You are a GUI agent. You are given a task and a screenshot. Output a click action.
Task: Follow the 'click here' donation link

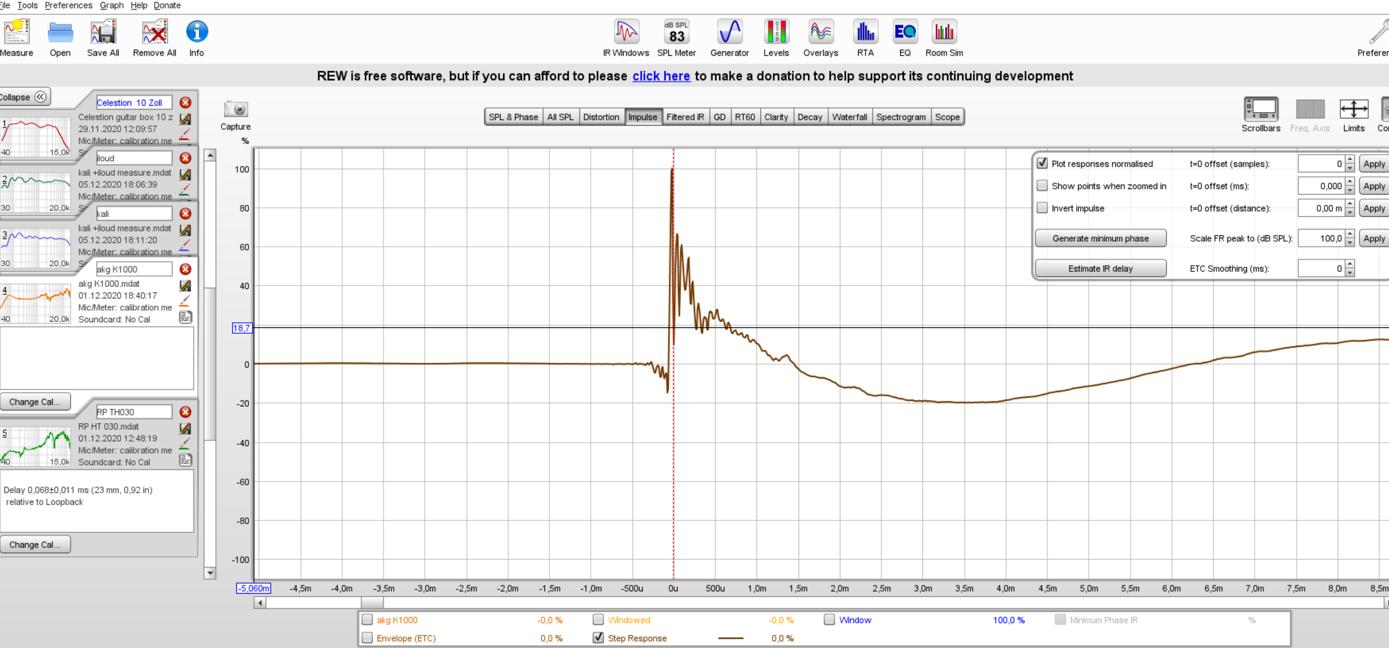pyautogui.click(x=661, y=76)
